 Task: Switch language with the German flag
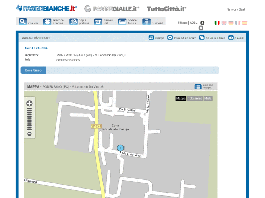pos(231,23)
